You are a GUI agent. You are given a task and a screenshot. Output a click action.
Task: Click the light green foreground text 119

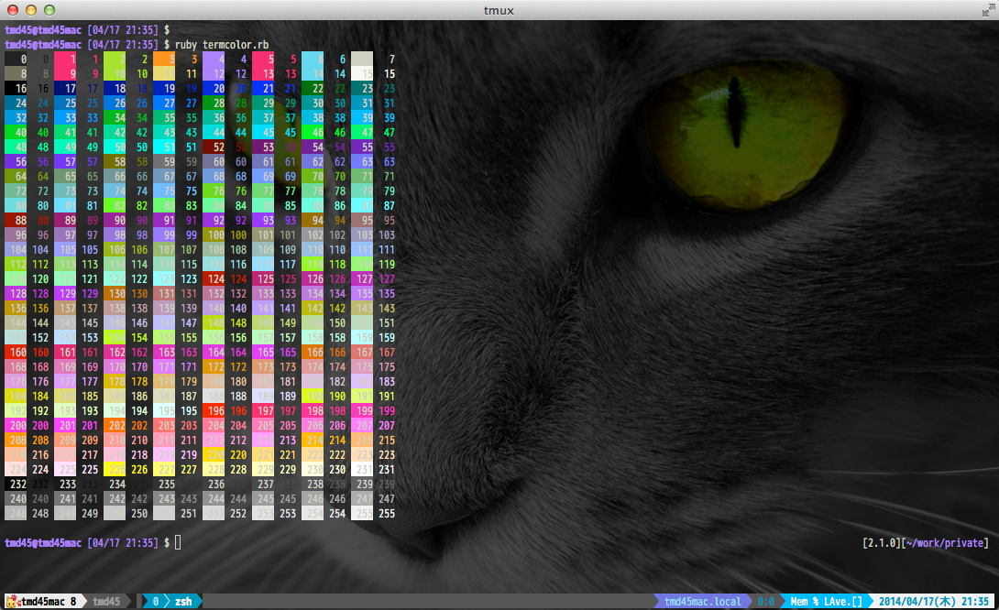pyautogui.click(x=387, y=265)
